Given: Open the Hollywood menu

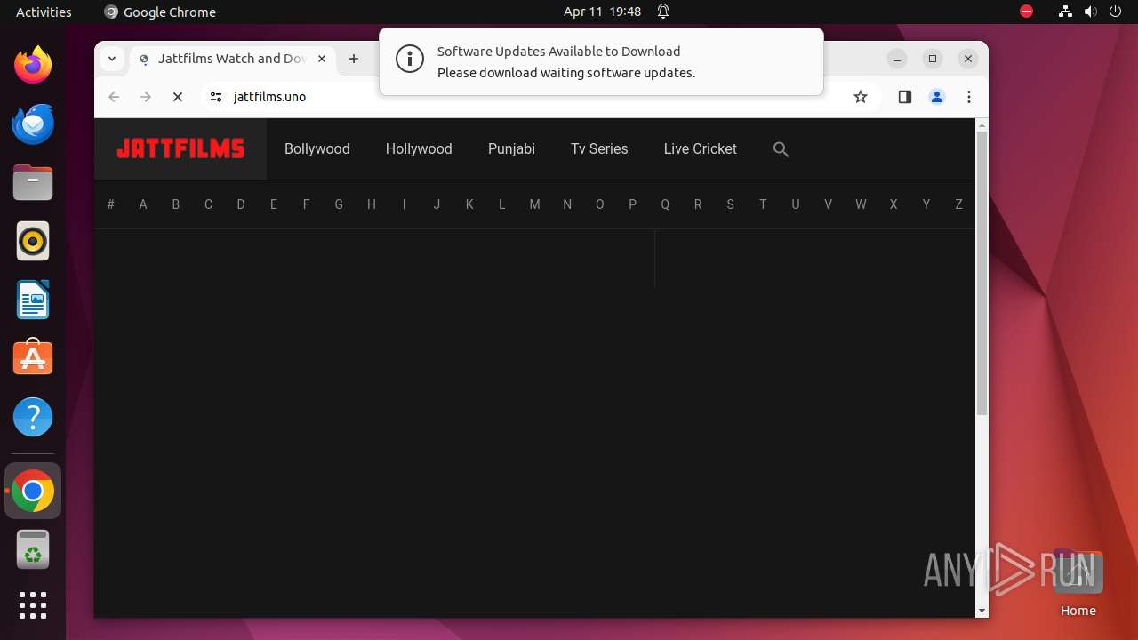Looking at the screenshot, I should click(419, 149).
